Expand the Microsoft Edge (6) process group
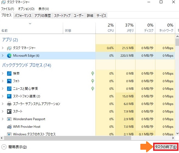179x153 pixels. point(3,56)
